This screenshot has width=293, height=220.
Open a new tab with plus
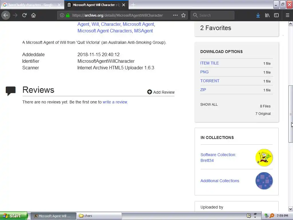point(133,5)
